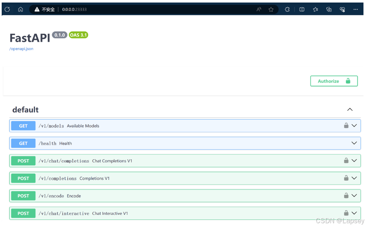Open the read aloud icon in address bar
366x227 pixels.
tap(259, 9)
